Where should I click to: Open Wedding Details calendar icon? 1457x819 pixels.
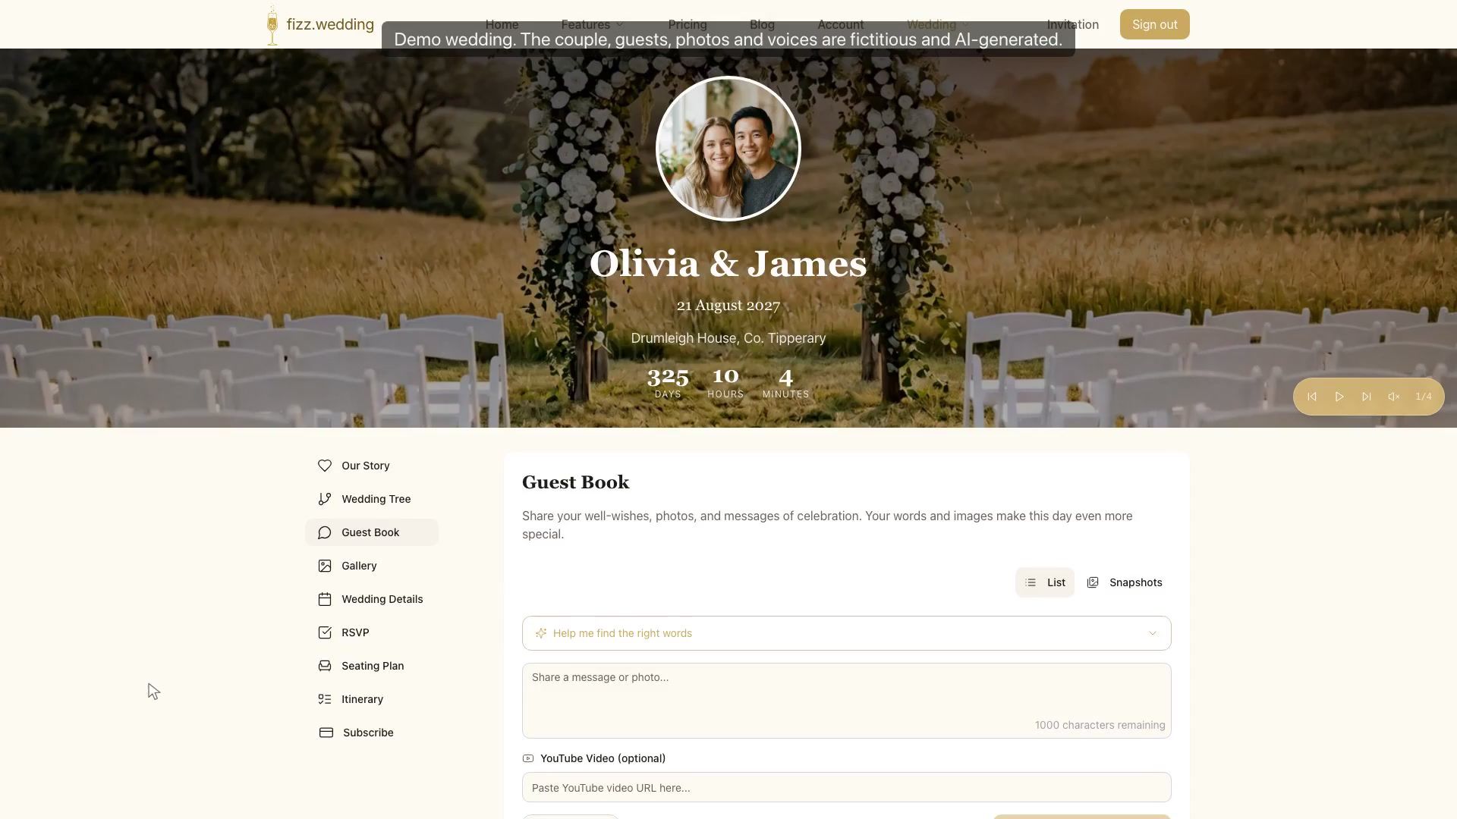325,599
